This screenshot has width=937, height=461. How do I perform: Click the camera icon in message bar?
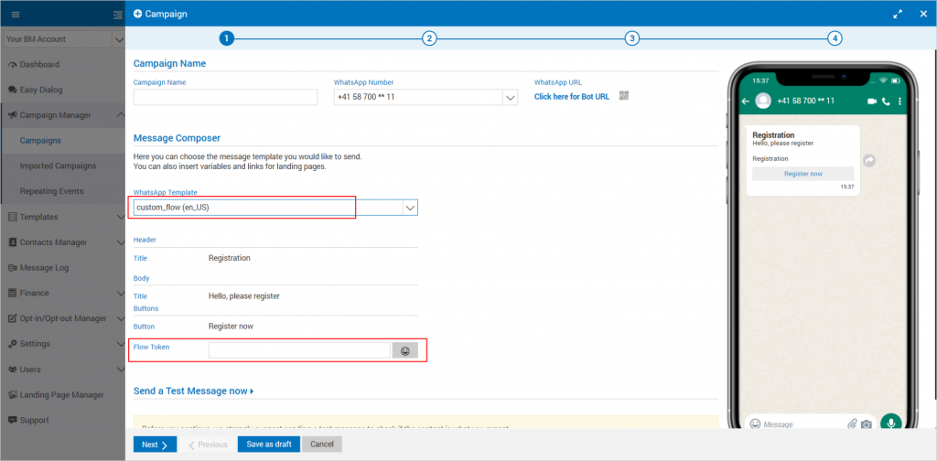pos(867,424)
